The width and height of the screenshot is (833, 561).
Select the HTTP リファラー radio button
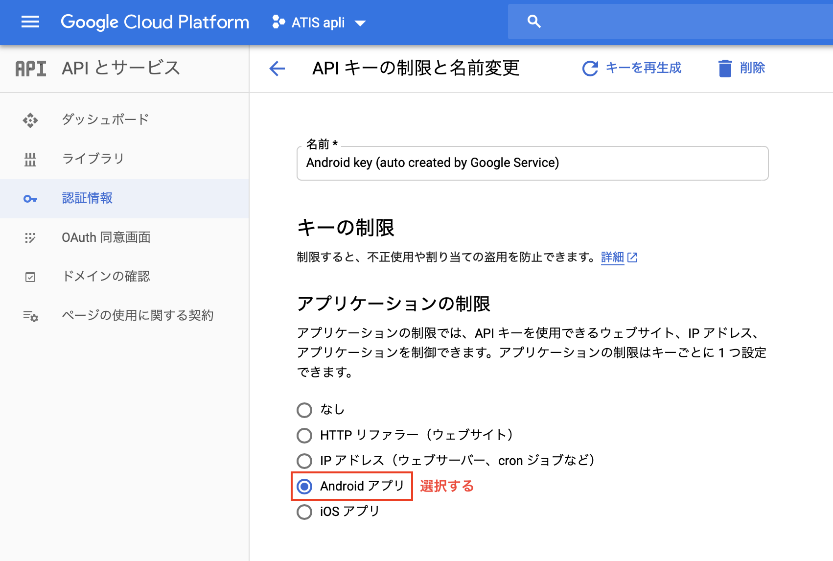coord(304,435)
